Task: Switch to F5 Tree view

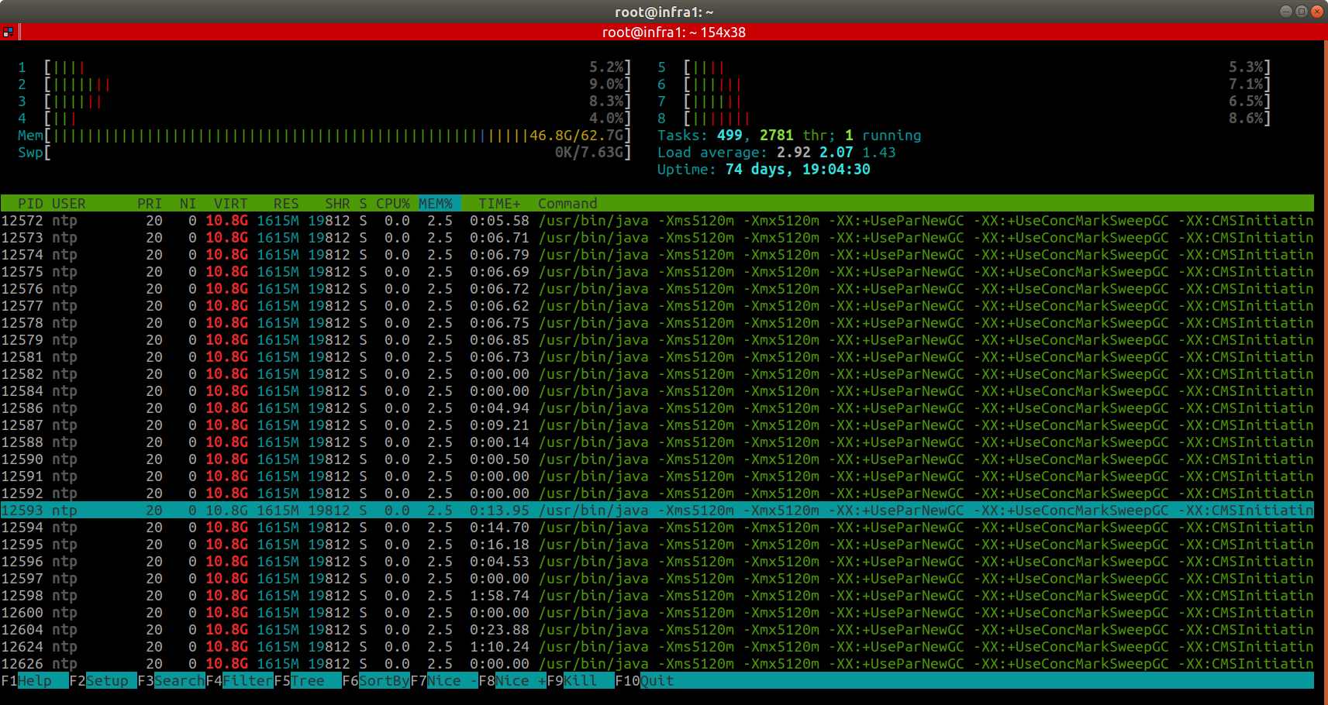Action: (308, 681)
